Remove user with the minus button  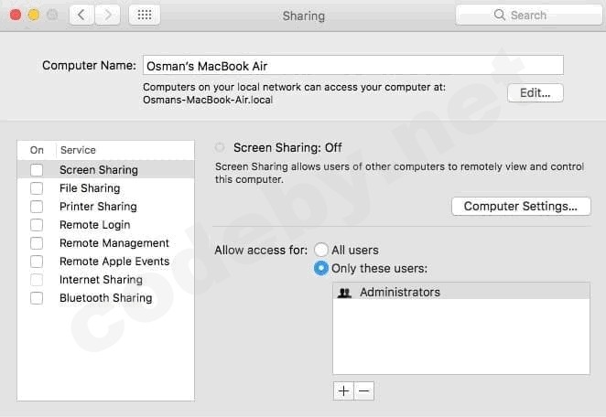click(364, 390)
